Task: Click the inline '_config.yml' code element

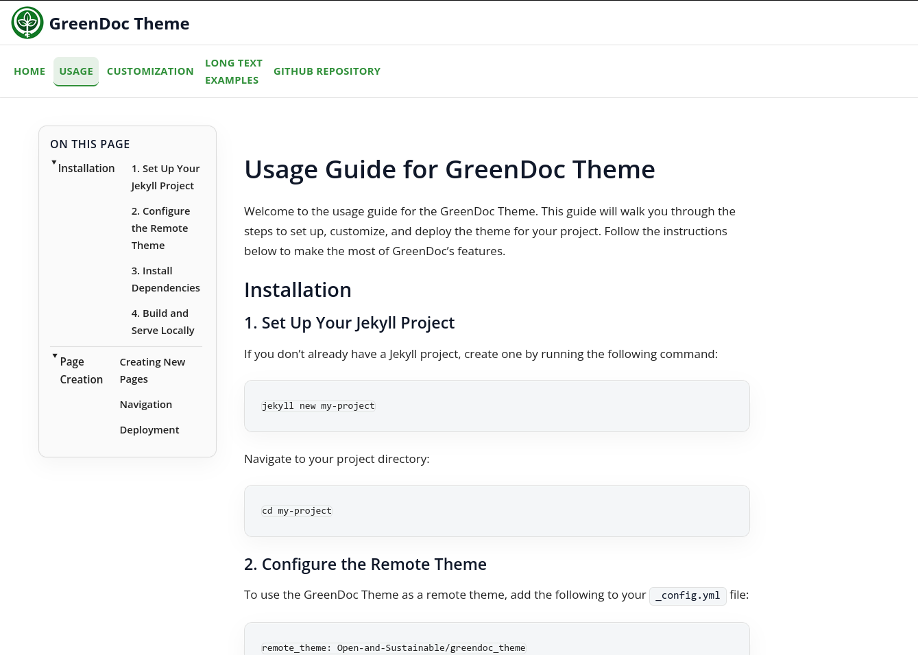Action: [x=688, y=595]
